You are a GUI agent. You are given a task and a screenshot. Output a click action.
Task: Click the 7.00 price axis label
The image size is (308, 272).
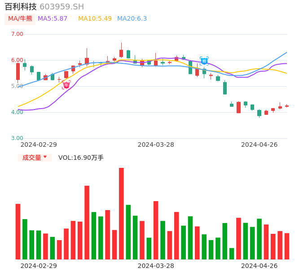click(17, 34)
